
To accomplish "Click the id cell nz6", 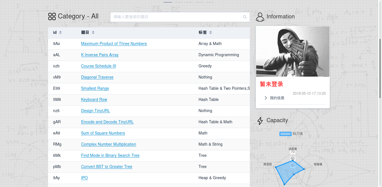I will [x=56, y=111].
